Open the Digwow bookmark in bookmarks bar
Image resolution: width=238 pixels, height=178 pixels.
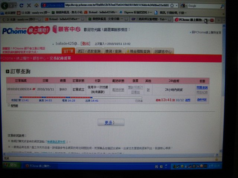tap(135, 12)
